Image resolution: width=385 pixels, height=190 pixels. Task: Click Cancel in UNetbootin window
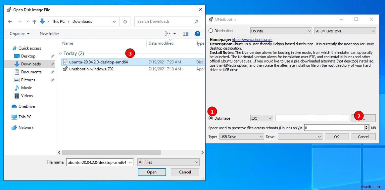[363, 137]
